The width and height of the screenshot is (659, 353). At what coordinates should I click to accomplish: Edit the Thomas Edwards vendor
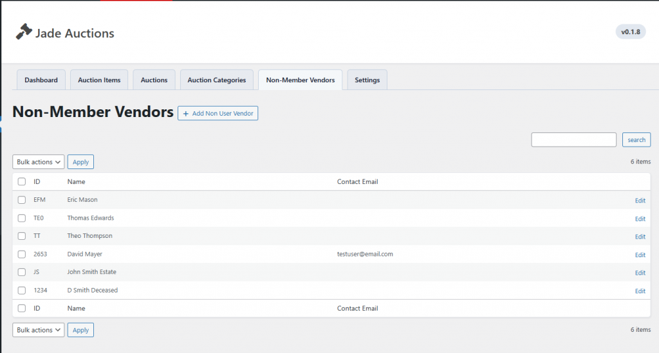click(x=640, y=219)
